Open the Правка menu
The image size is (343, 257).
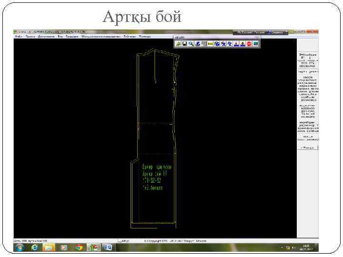(x=30, y=37)
